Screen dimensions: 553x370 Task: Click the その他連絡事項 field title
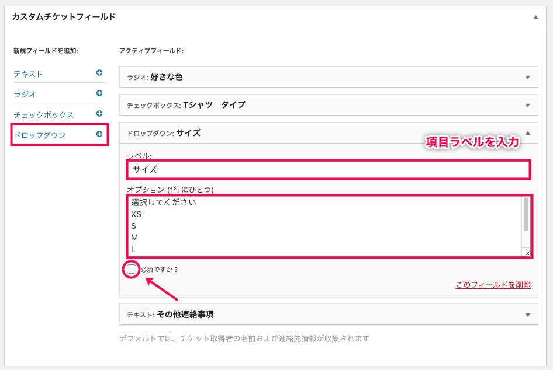click(x=185, y=315)
